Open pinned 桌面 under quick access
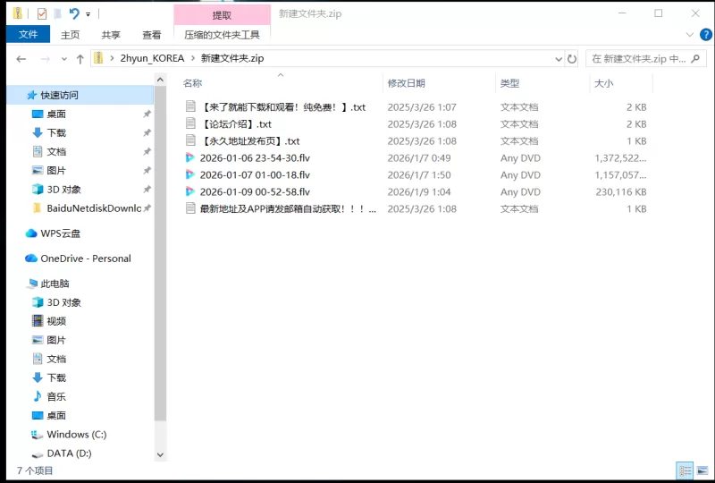The height and width of the screenshot is (483, 715). 56,114
